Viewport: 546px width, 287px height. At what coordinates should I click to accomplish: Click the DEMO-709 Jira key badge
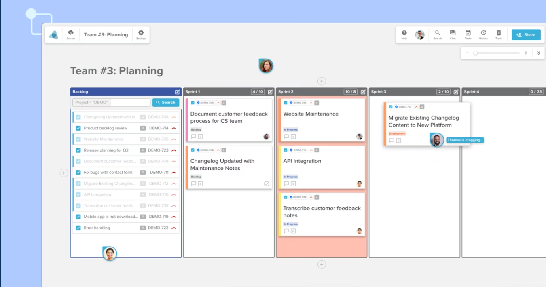(x=205, y=103)
